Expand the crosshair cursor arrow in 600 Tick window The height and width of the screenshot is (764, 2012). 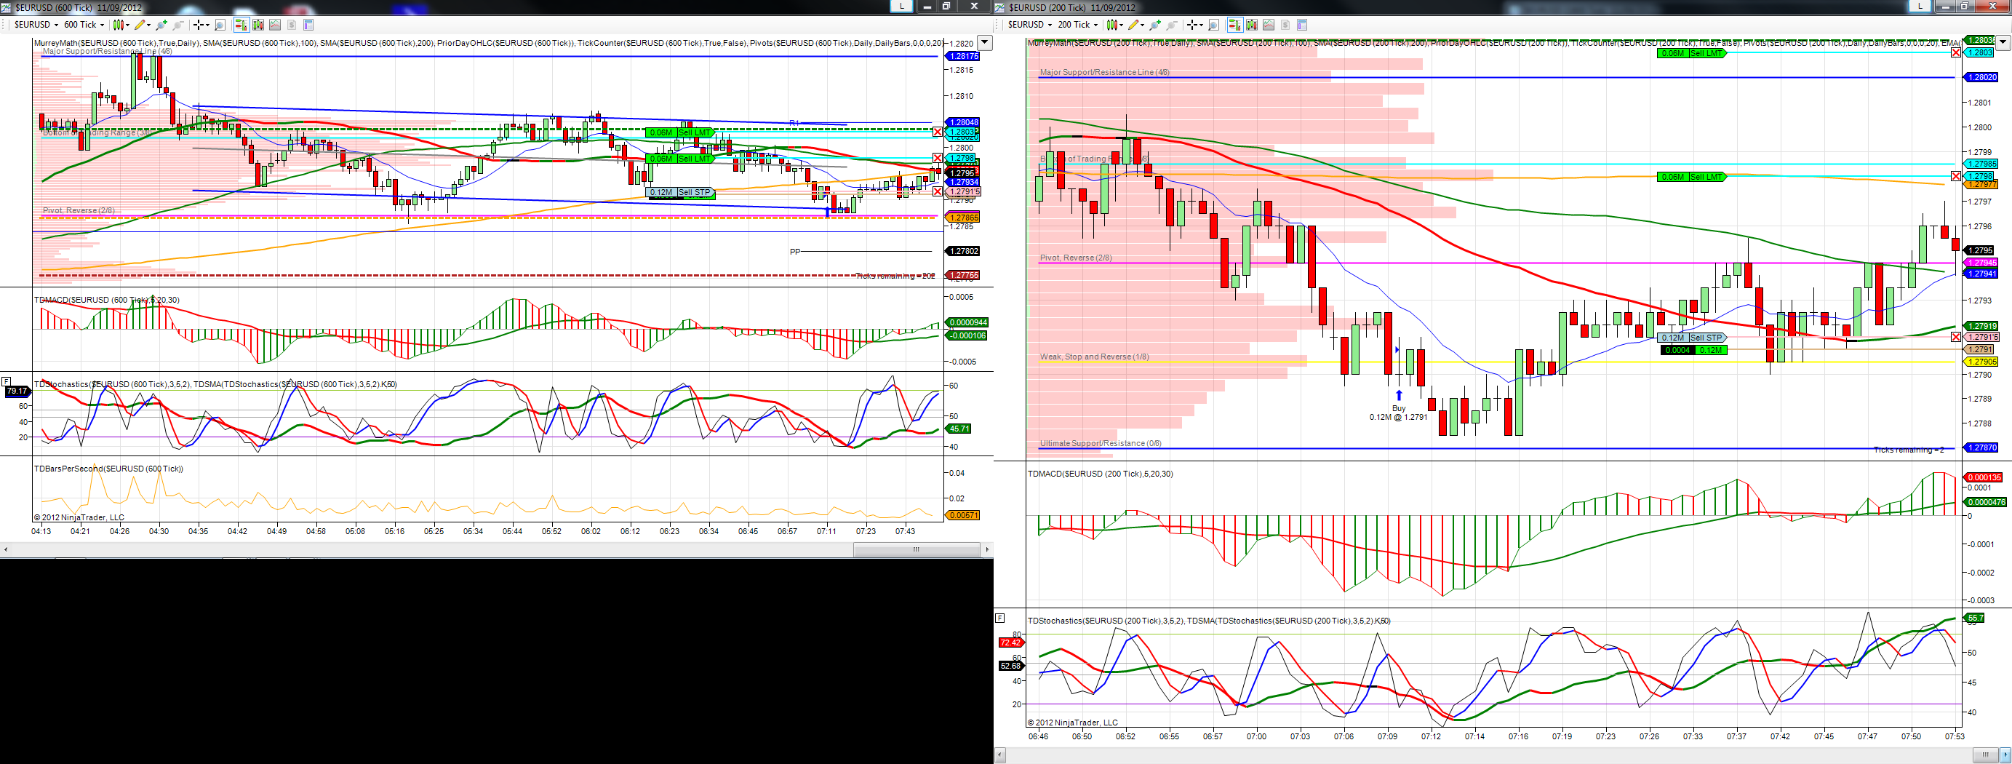(x=209, y=25)
